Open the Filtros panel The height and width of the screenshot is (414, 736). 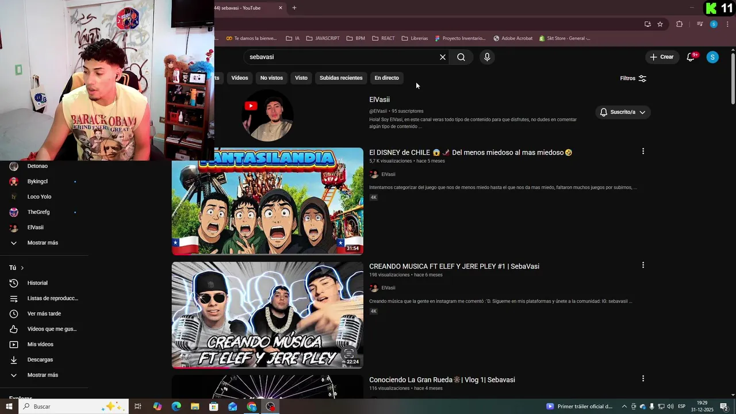point(633,78)
